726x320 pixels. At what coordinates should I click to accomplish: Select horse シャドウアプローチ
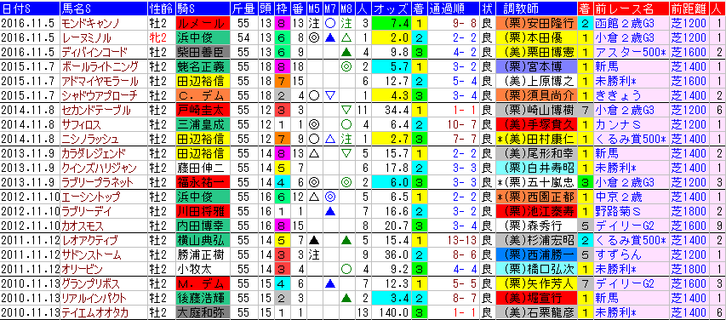pyautogui.click(x=99, y=96)
